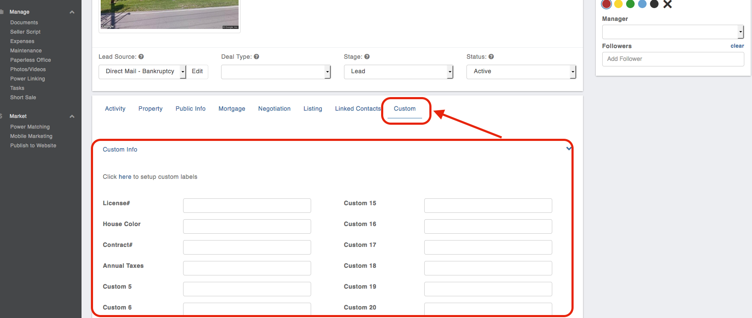752x318 pixels.
Task: Click the Custom Info section header
Action: (120, 149)
